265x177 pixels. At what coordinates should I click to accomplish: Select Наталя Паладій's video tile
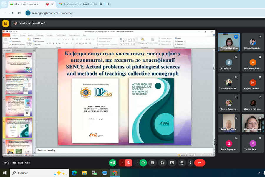click(253, 123)
